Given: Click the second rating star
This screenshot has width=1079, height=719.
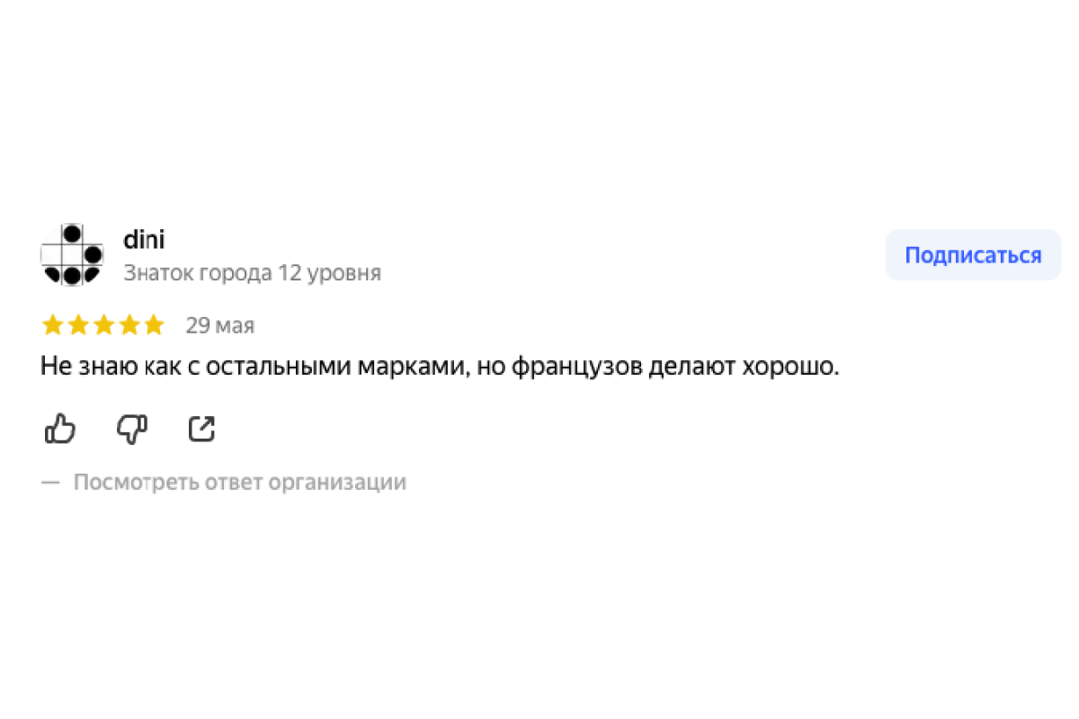Looking at the screenshot, I should pos(78,324).
